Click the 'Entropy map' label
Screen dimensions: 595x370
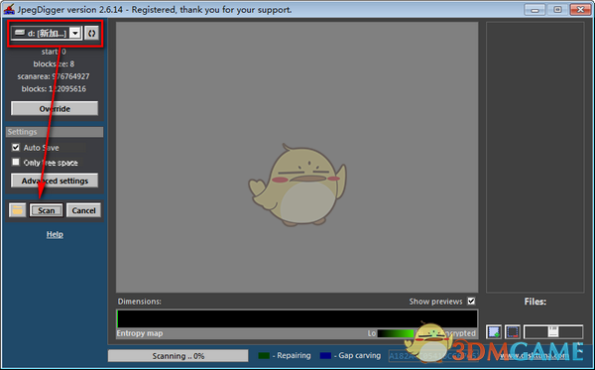(x=140, y=333)
